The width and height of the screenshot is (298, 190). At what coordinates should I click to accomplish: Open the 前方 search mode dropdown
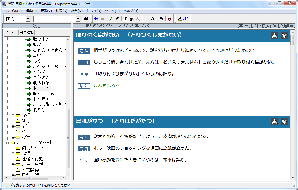click(x=28, y=19)
